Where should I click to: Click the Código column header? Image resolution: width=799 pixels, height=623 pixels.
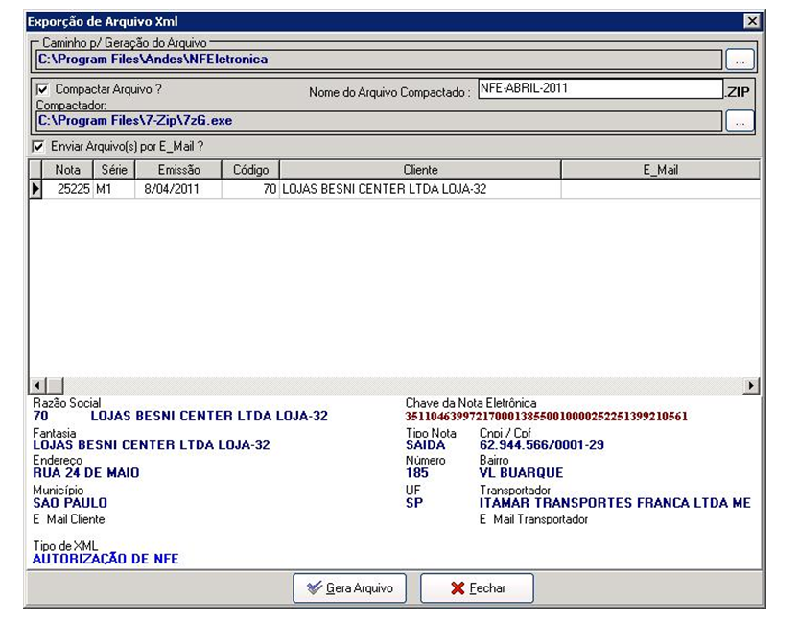(x=250, y=170)
